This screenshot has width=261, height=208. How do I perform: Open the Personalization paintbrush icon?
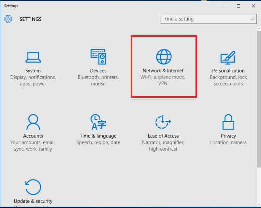point(228,57)
